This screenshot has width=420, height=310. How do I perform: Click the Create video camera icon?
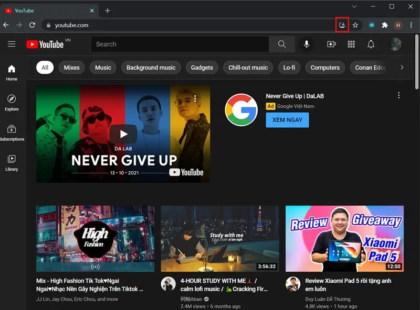coord(331,44)
